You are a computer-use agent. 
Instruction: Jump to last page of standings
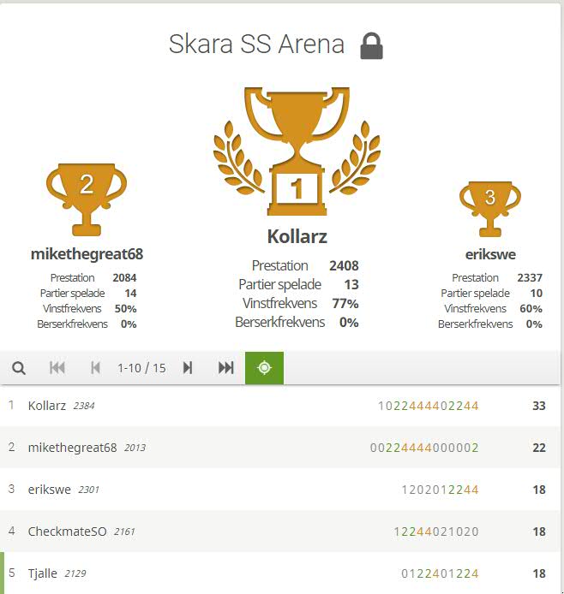[226, 368]
